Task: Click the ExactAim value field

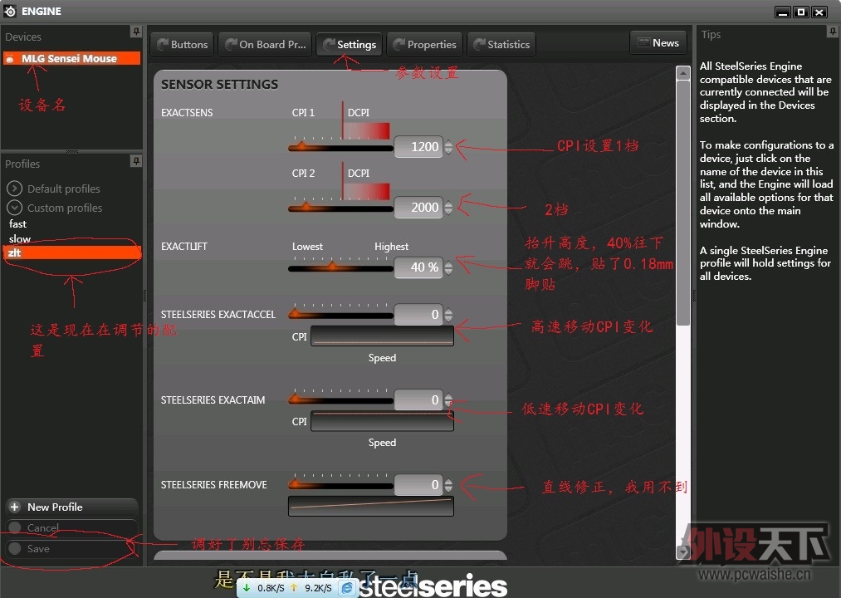Action: point(419,399)
